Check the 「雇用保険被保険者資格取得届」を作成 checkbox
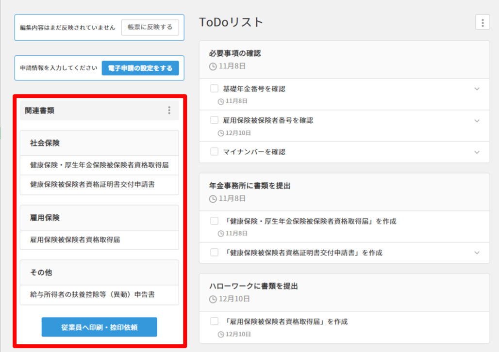The height and width of the screenshot is (352, 499). (214, 321)
